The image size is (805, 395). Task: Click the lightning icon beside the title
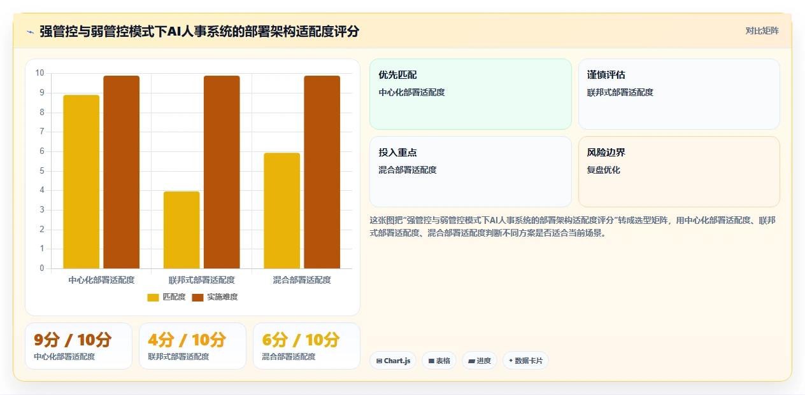pyautogui.click(x=30, y=31)
